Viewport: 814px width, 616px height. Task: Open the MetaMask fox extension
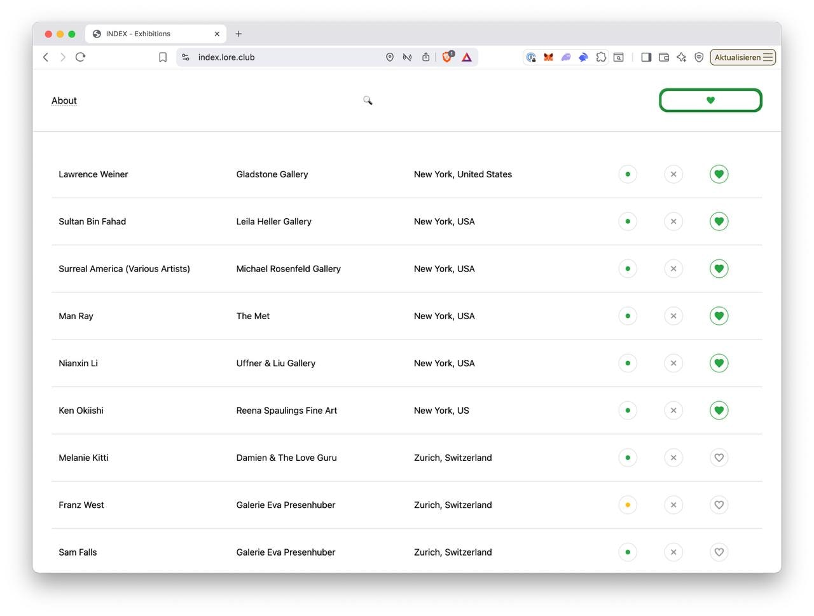click(548, 57)
